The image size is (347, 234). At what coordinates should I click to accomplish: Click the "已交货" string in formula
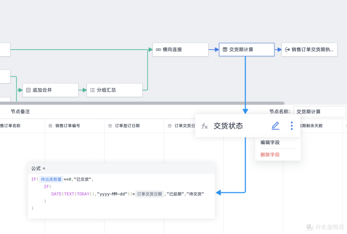[83, 179]
